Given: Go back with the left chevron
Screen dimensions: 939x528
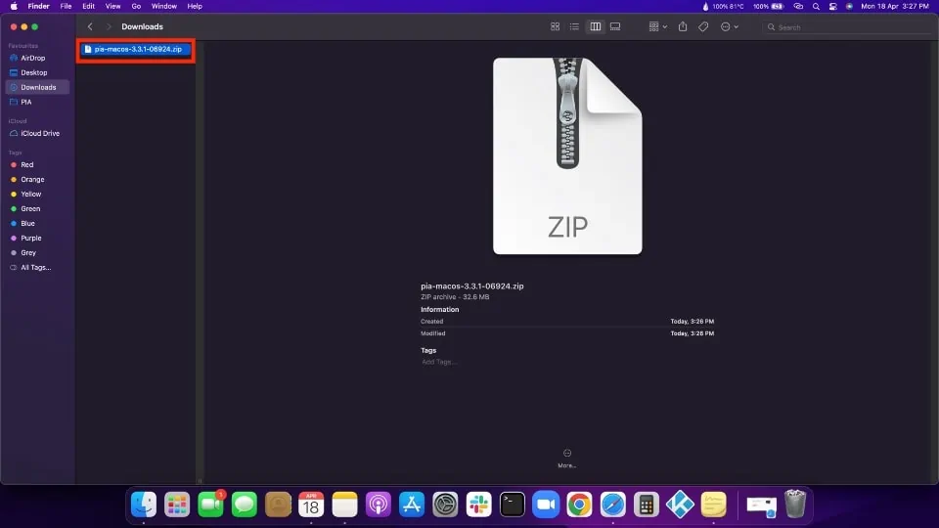Looking at the screenshot, I should [x=90, y=27].
